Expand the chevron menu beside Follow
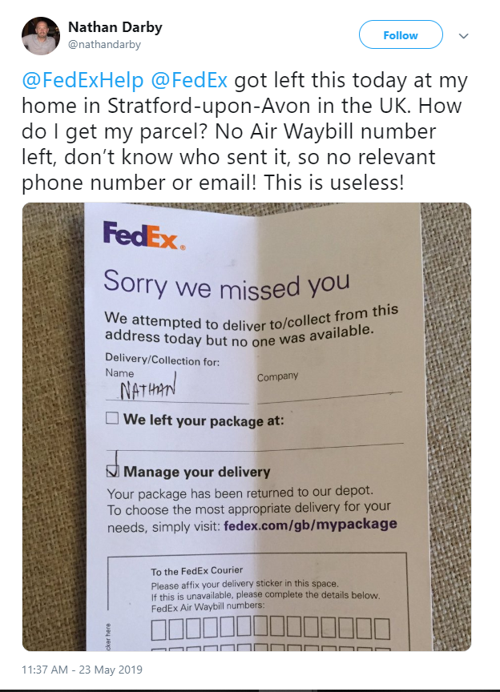 tap(463, 36)
